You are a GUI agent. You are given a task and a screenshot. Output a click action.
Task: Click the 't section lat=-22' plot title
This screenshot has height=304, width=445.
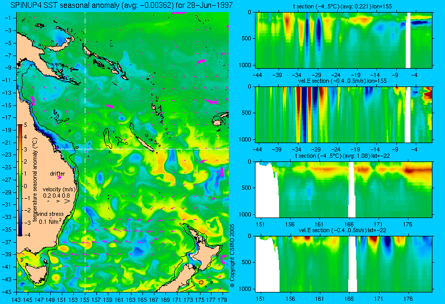pos(342,156)
